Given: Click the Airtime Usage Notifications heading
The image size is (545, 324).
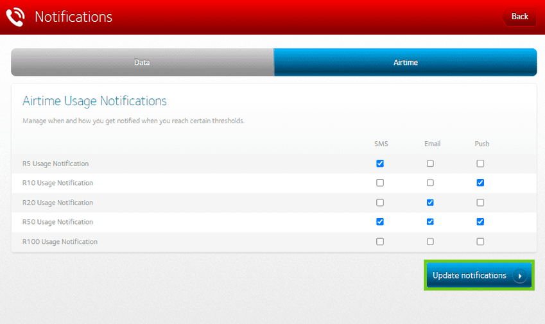Looking at the screenshot, I should (94, 101).
